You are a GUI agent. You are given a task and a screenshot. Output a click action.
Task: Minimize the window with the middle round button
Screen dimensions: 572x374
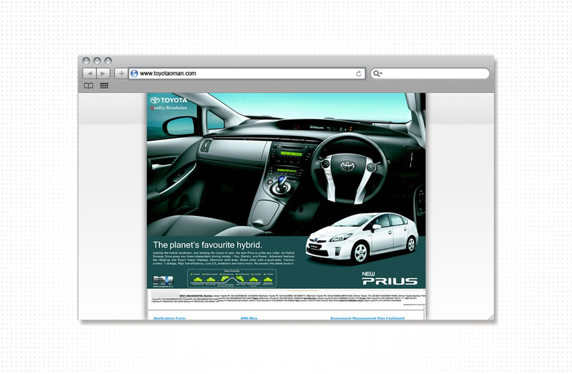(97, 60)
